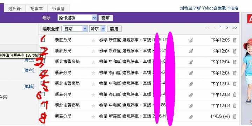Trash the 新莊分局 新莊區 下午12:04 email
252x126 pixels.
(x=234, y=51)
